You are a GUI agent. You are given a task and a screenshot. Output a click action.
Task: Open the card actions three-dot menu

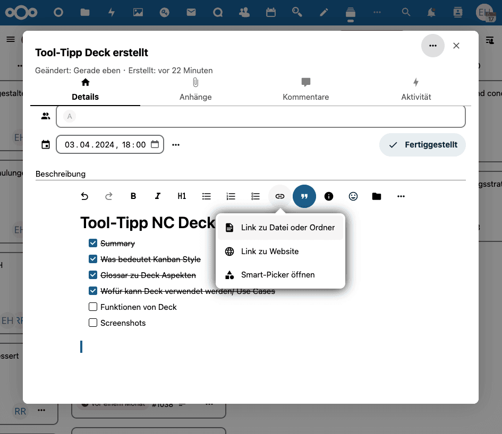(x=433, y=46)
